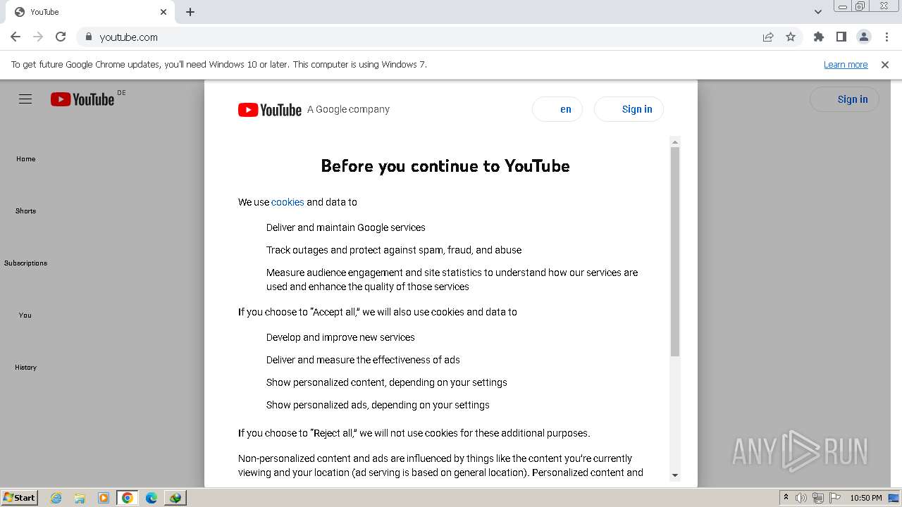Click the page header Sign in button
902x507 pixels.
(844, 99)
